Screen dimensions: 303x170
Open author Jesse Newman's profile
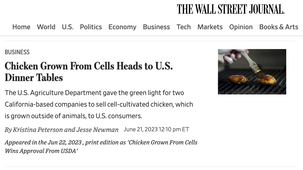click(x=98, y=129)
